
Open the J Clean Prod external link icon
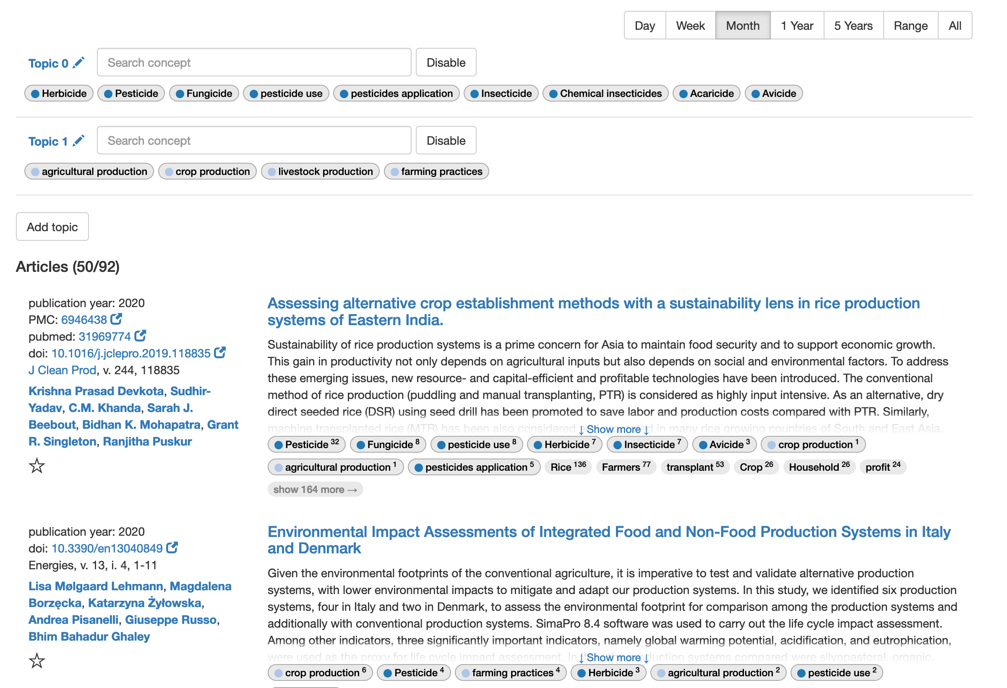[63, 370]
